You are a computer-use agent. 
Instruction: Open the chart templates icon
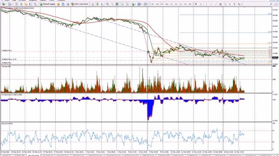pos(145,4)
